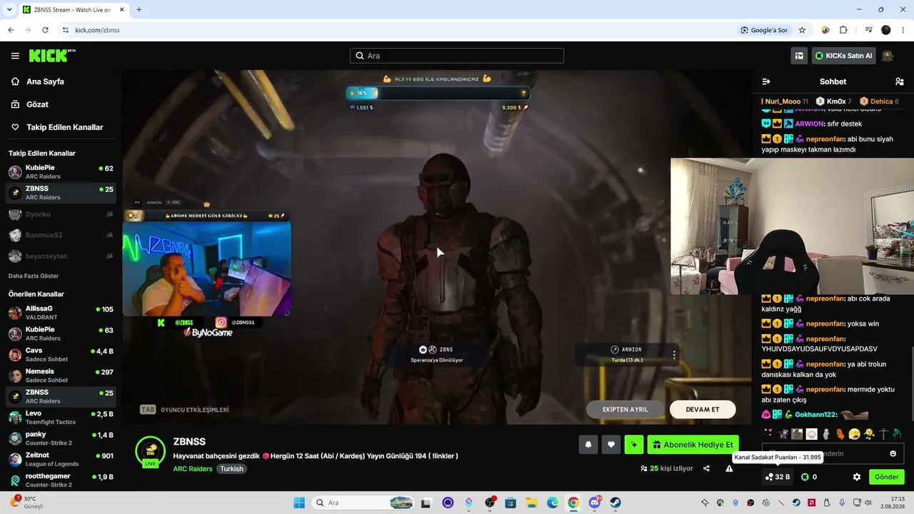Open recommended channel panky
The image size is (914, 514).
point(61,438)
